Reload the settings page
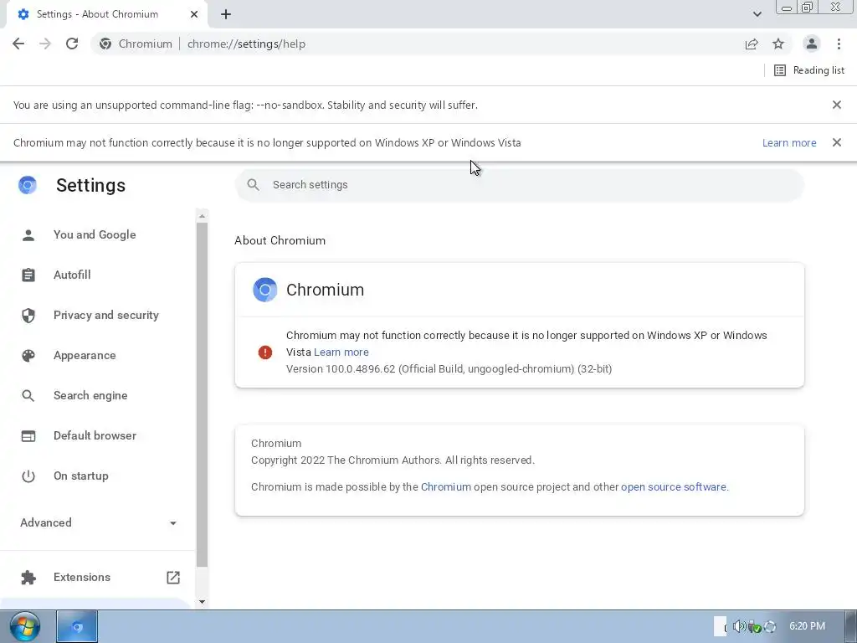 pos(72,44)
